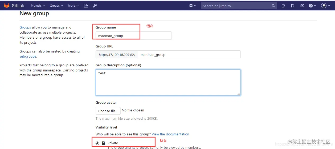
Task: Click the Choose file button
Action: [108, 111]
